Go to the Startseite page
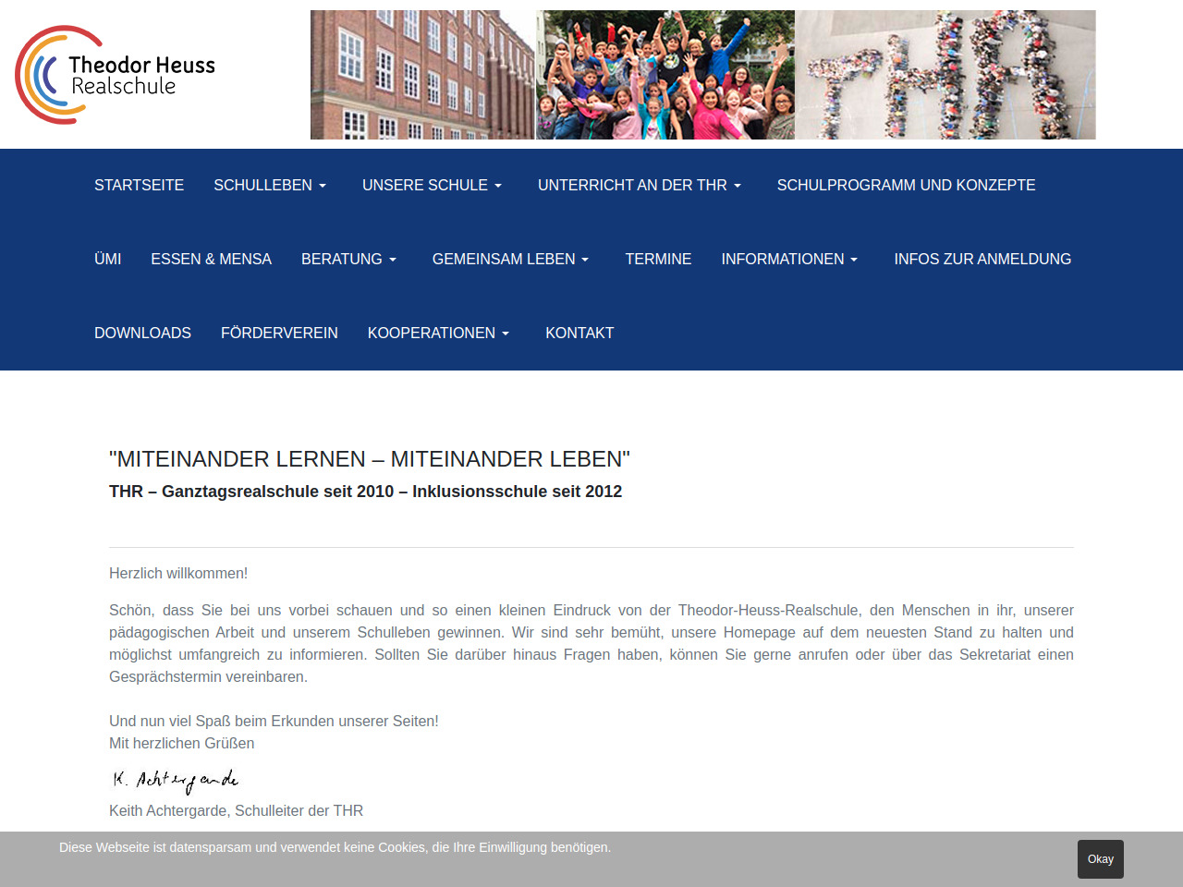1183x887 pixels. (139, 185)
